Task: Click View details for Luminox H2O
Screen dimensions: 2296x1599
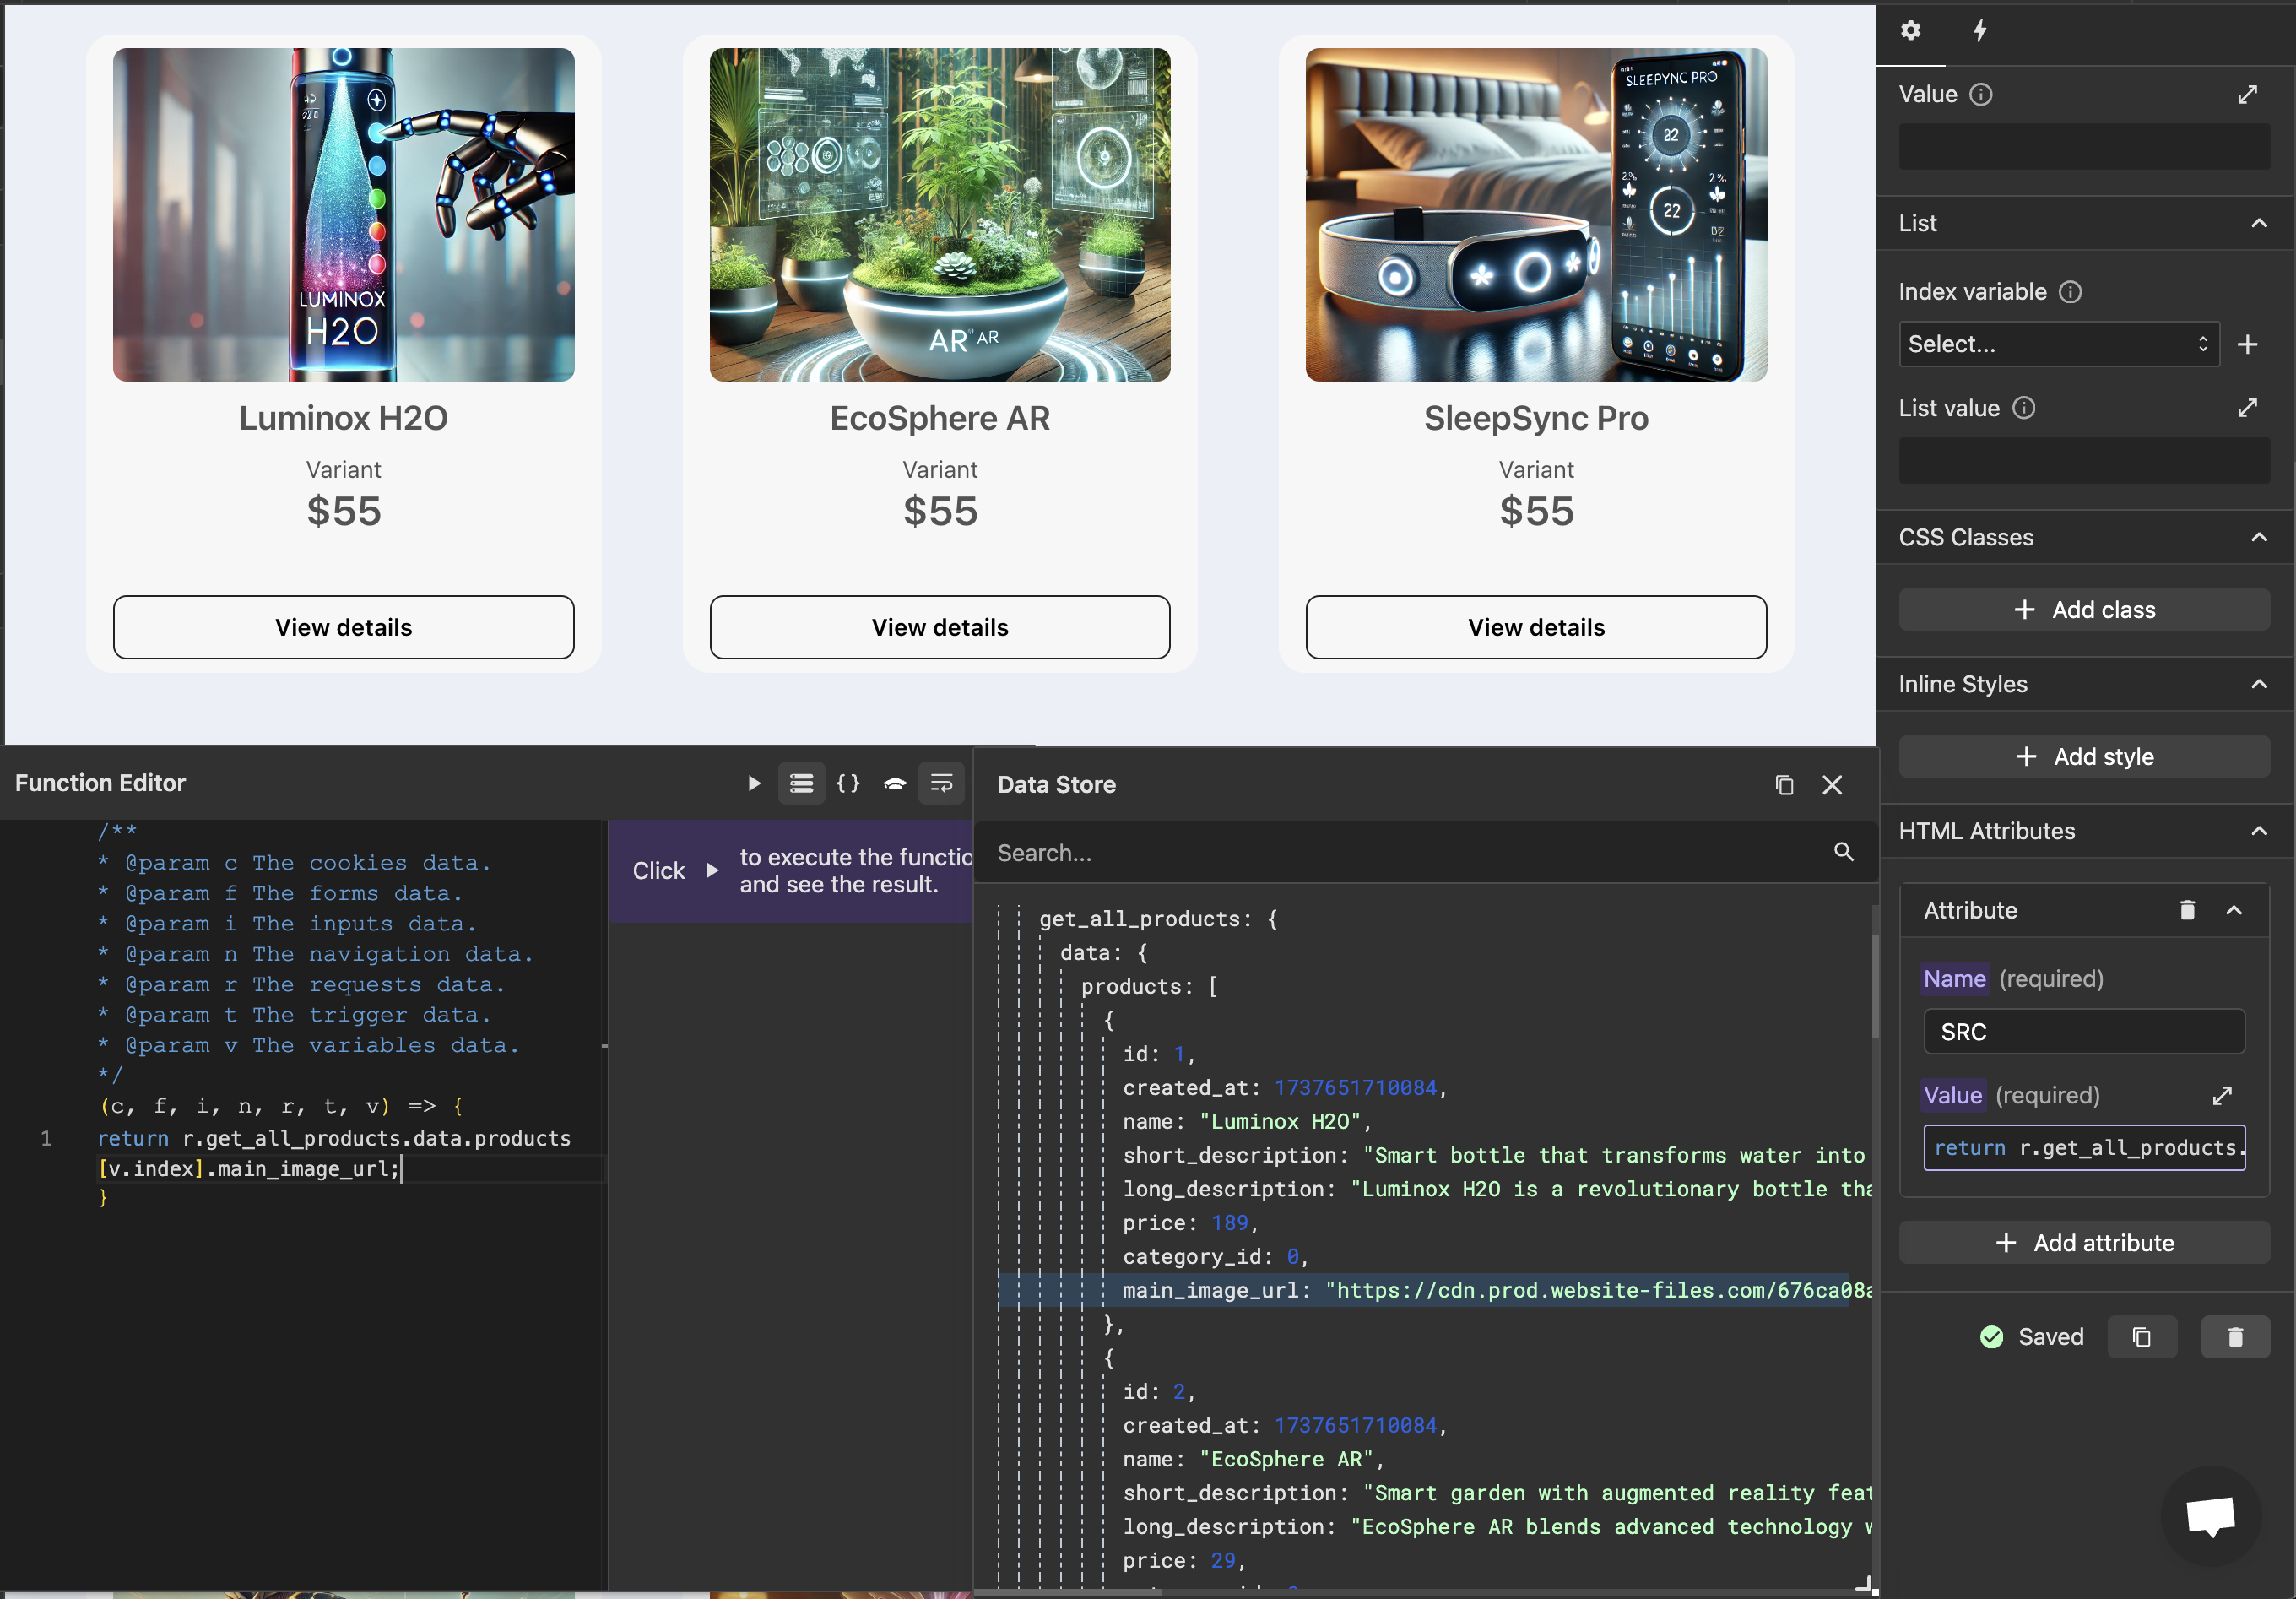Action: [343, 627]
